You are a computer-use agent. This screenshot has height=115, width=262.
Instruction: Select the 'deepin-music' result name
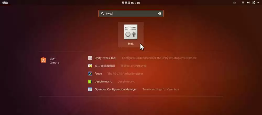[103, 82]
